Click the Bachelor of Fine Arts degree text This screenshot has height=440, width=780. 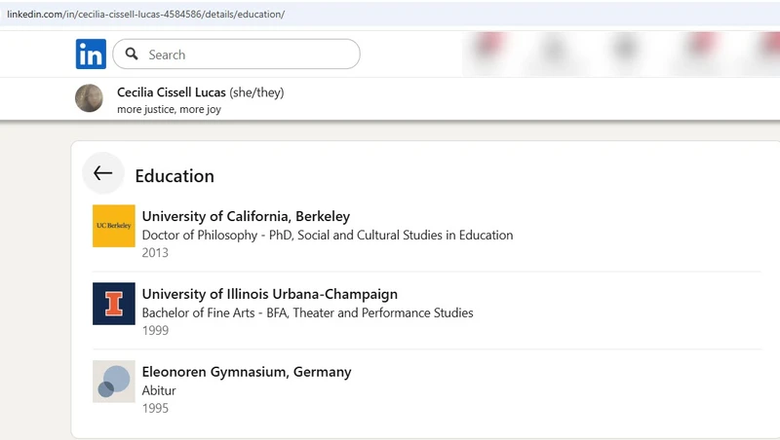point(307,312)
